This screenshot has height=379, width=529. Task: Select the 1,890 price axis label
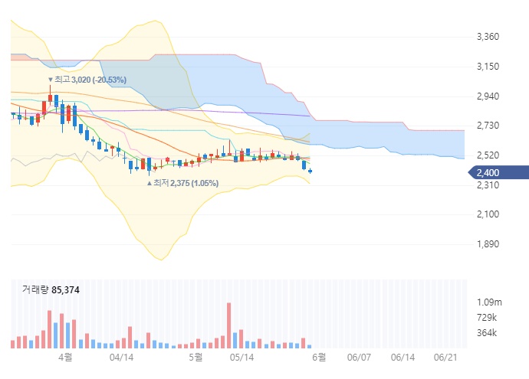point(488,244)
